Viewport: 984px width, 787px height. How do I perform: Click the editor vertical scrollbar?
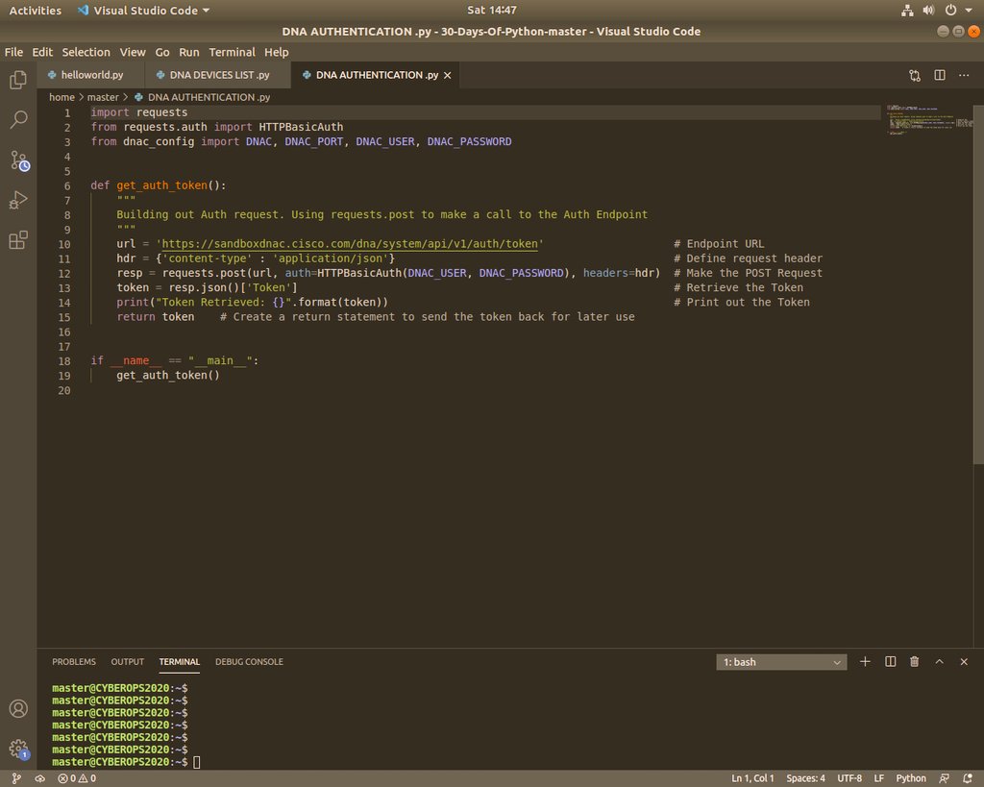click(977, 284)
